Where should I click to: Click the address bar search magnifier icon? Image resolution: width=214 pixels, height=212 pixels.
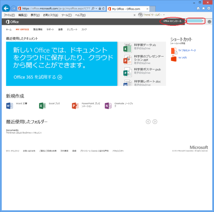[x=93, y=8]
